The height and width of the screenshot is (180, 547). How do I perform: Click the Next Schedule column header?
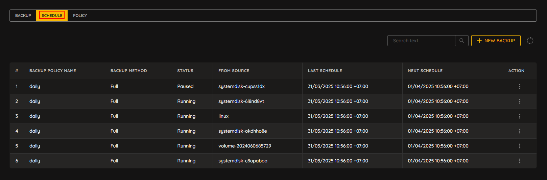425,71
